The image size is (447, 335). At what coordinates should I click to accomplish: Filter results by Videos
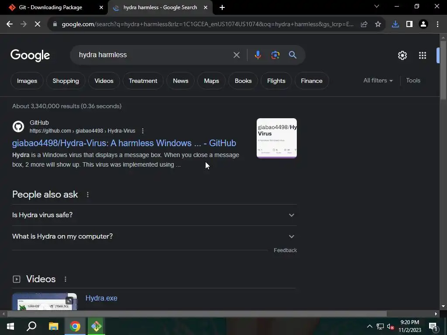tap(104, 81)
